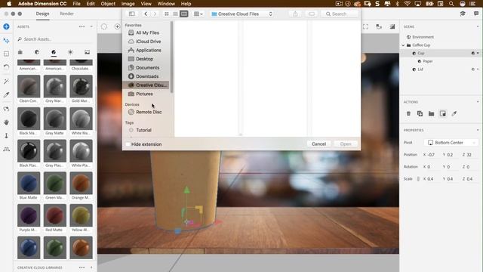Click the blue Add and Import Content icon
The height and width of the screenshot is (272, 483).
click(x=6, y=27)
